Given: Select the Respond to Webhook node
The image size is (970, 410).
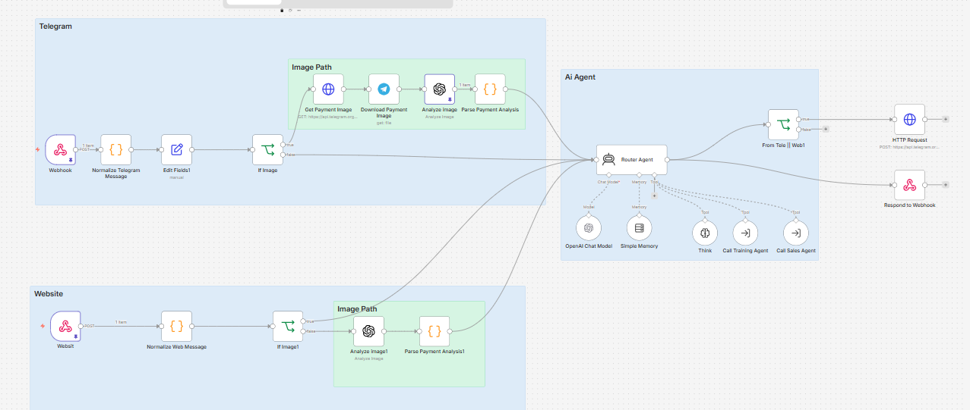Looking at the screenshot, I should 909,185.
